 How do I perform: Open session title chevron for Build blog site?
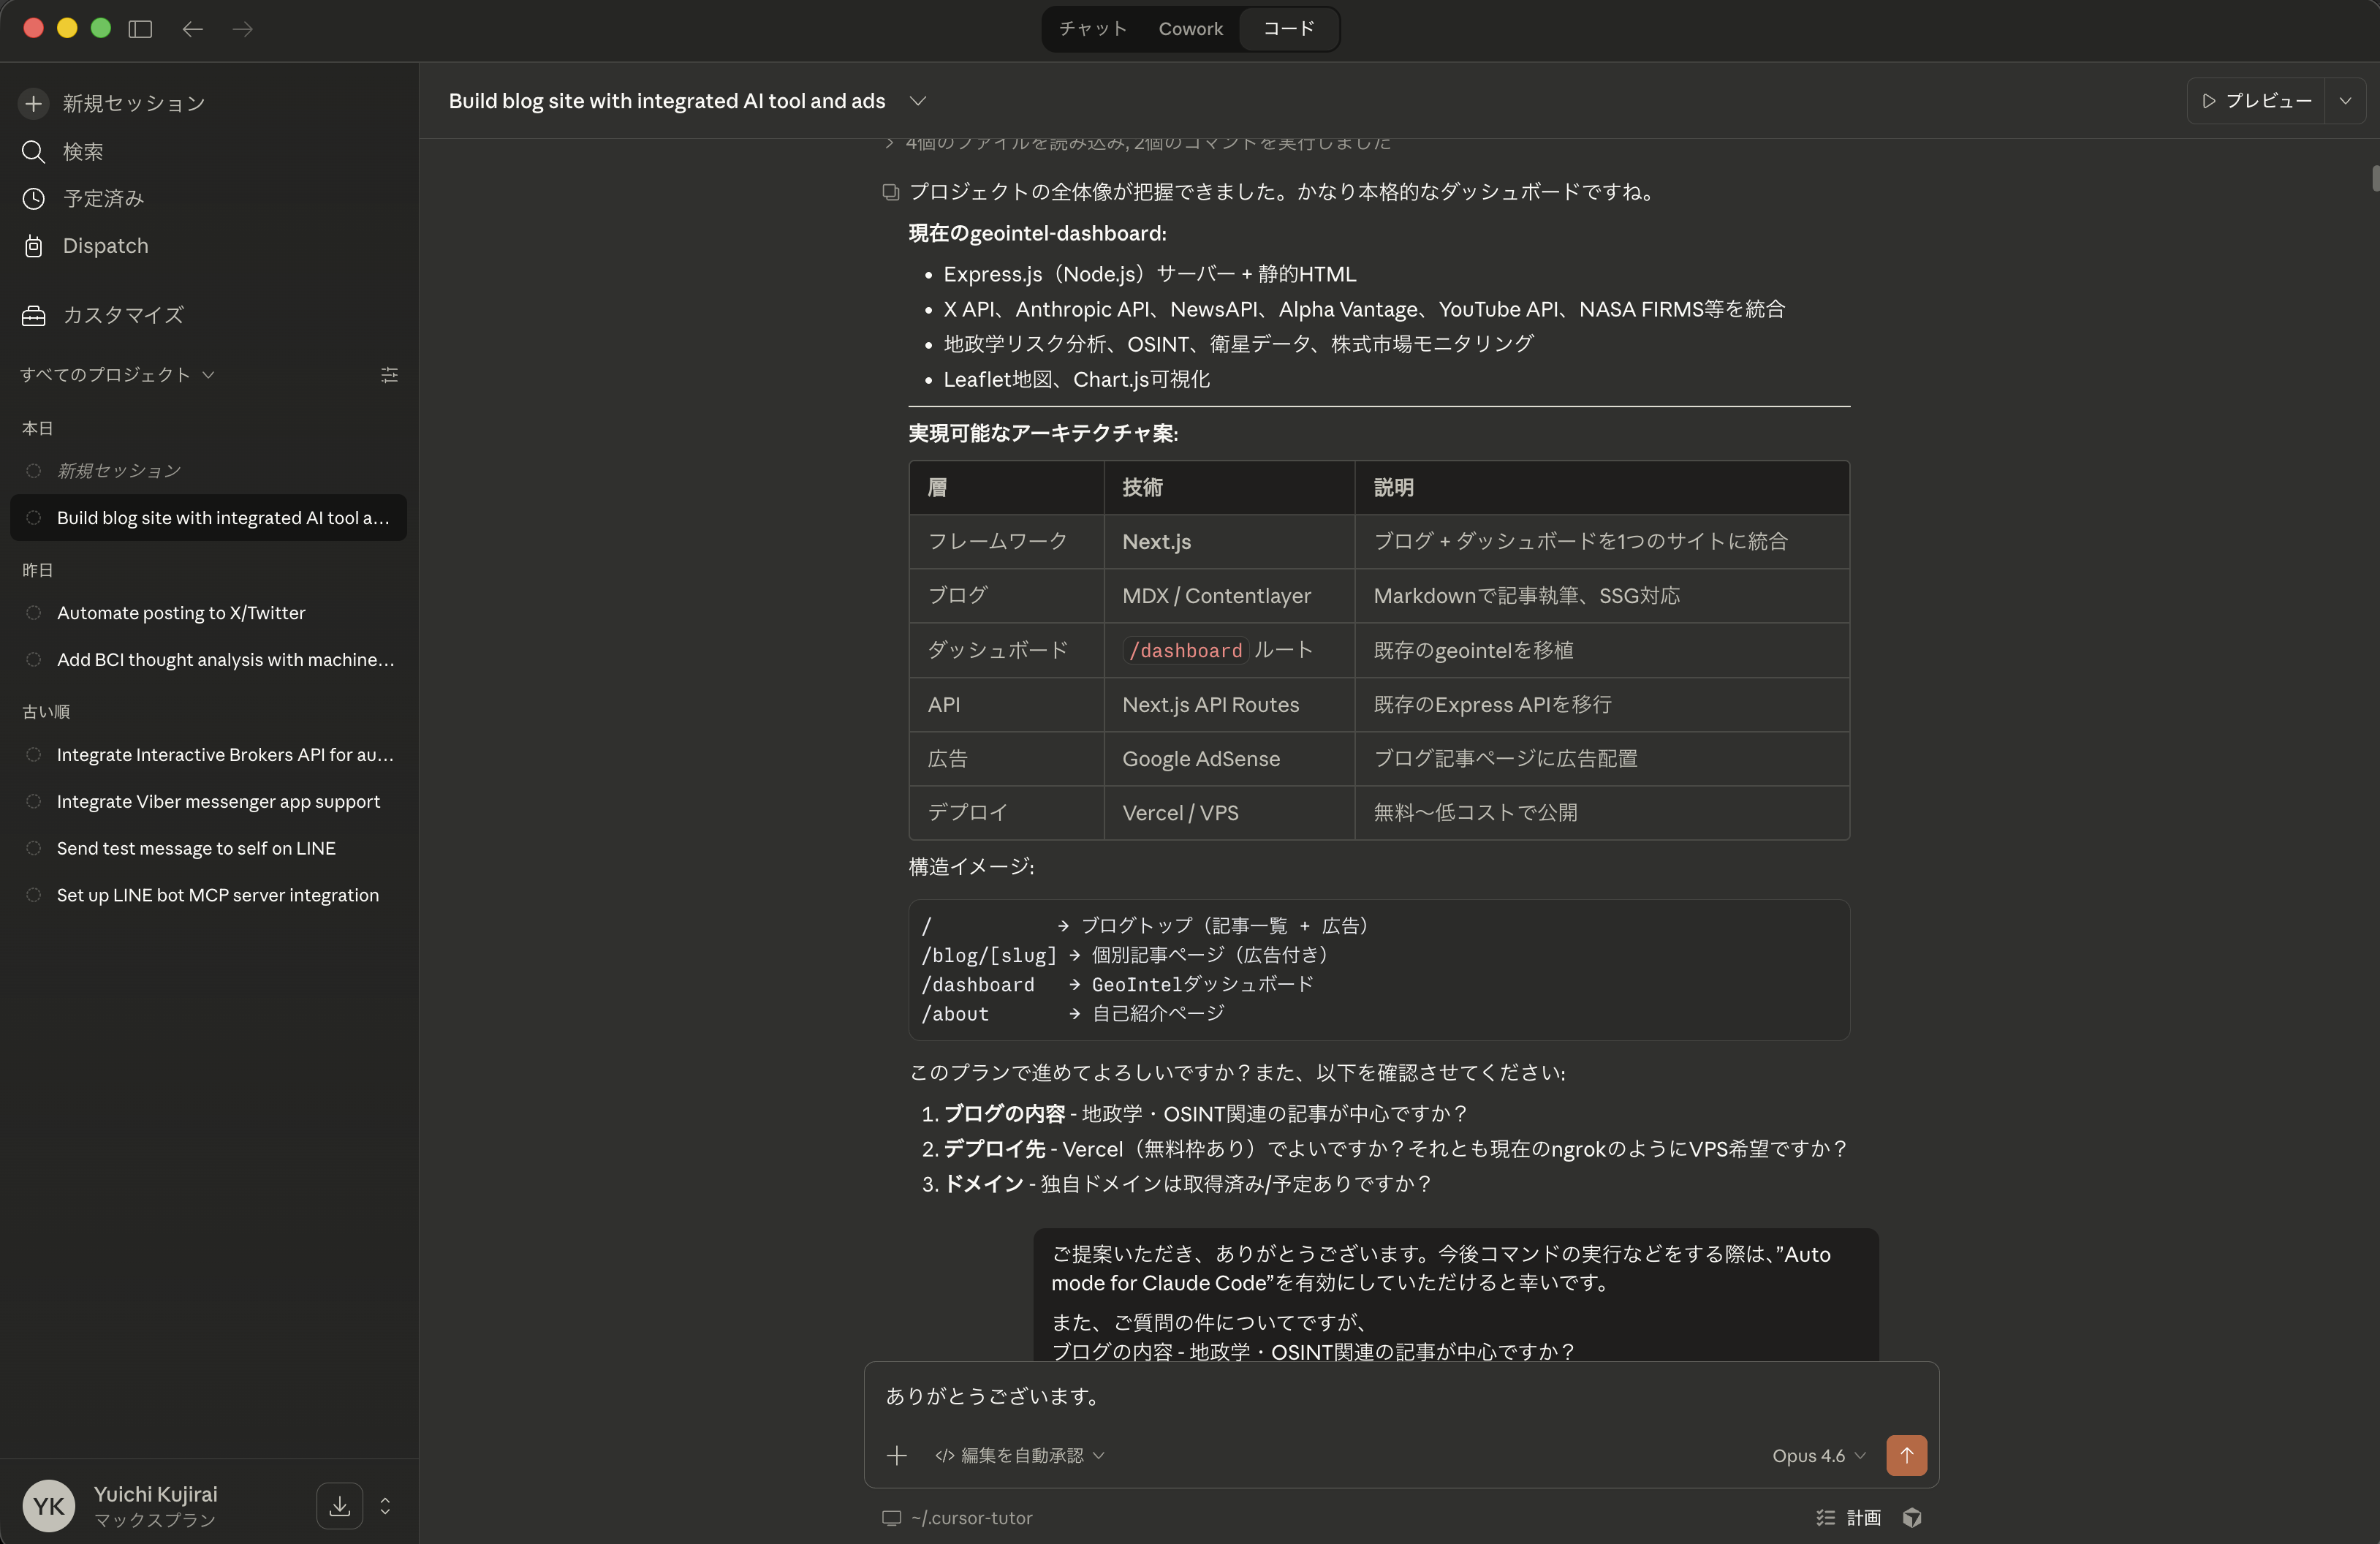(919, 101)
